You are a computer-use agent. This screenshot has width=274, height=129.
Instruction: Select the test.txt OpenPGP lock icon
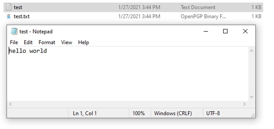(8, 16)
